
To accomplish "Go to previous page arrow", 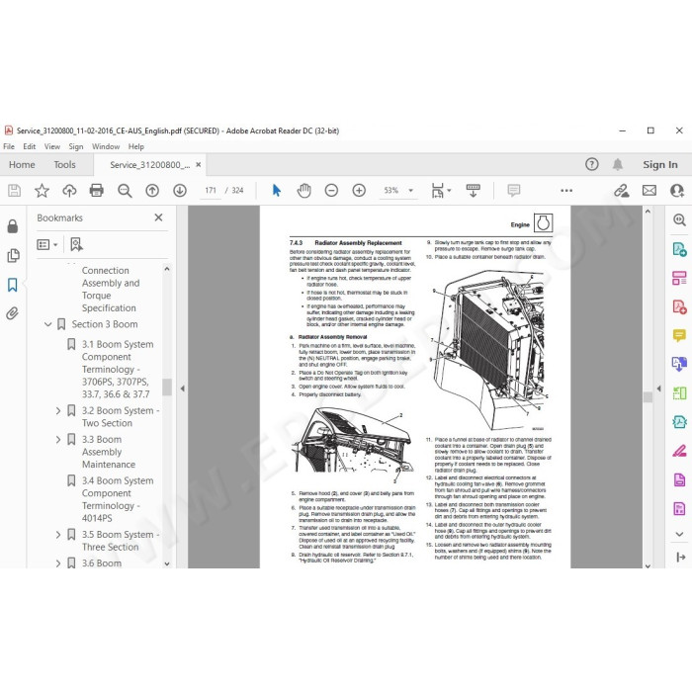I will 152,191.
